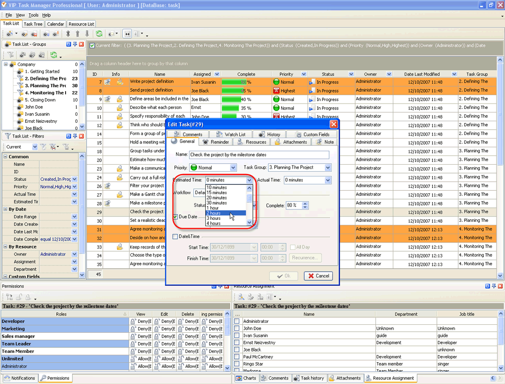Check the Administrator resource checkbox
Image resolution: width=505 pixels, height=384 pixels.
237,321
